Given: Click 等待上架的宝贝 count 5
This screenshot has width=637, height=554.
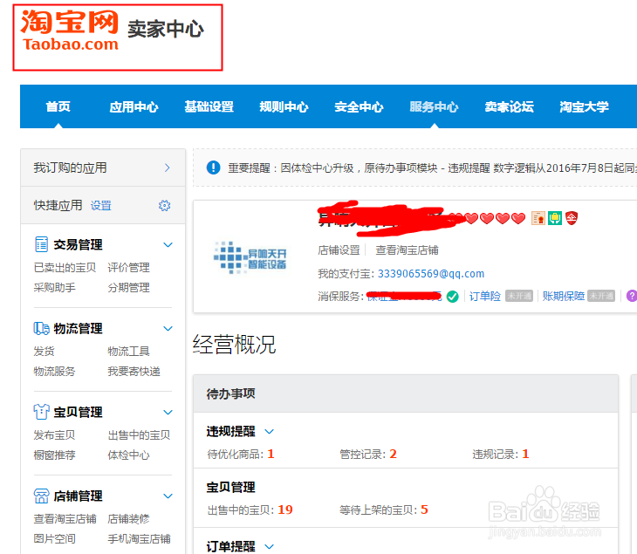Looking at the screenshot, I should (424, 510).
